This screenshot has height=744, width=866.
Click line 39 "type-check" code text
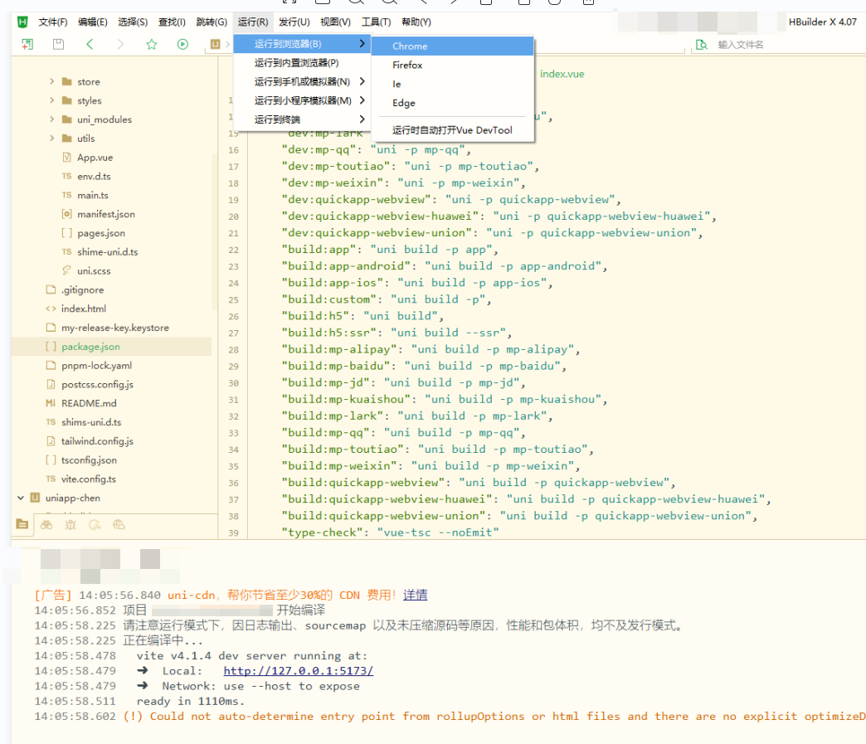[391, 532]
